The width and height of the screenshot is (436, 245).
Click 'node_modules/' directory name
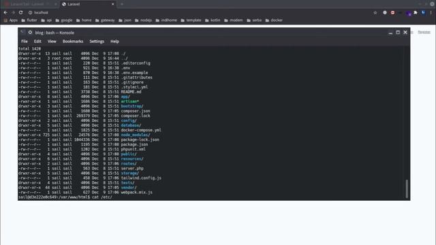point(136,135)
